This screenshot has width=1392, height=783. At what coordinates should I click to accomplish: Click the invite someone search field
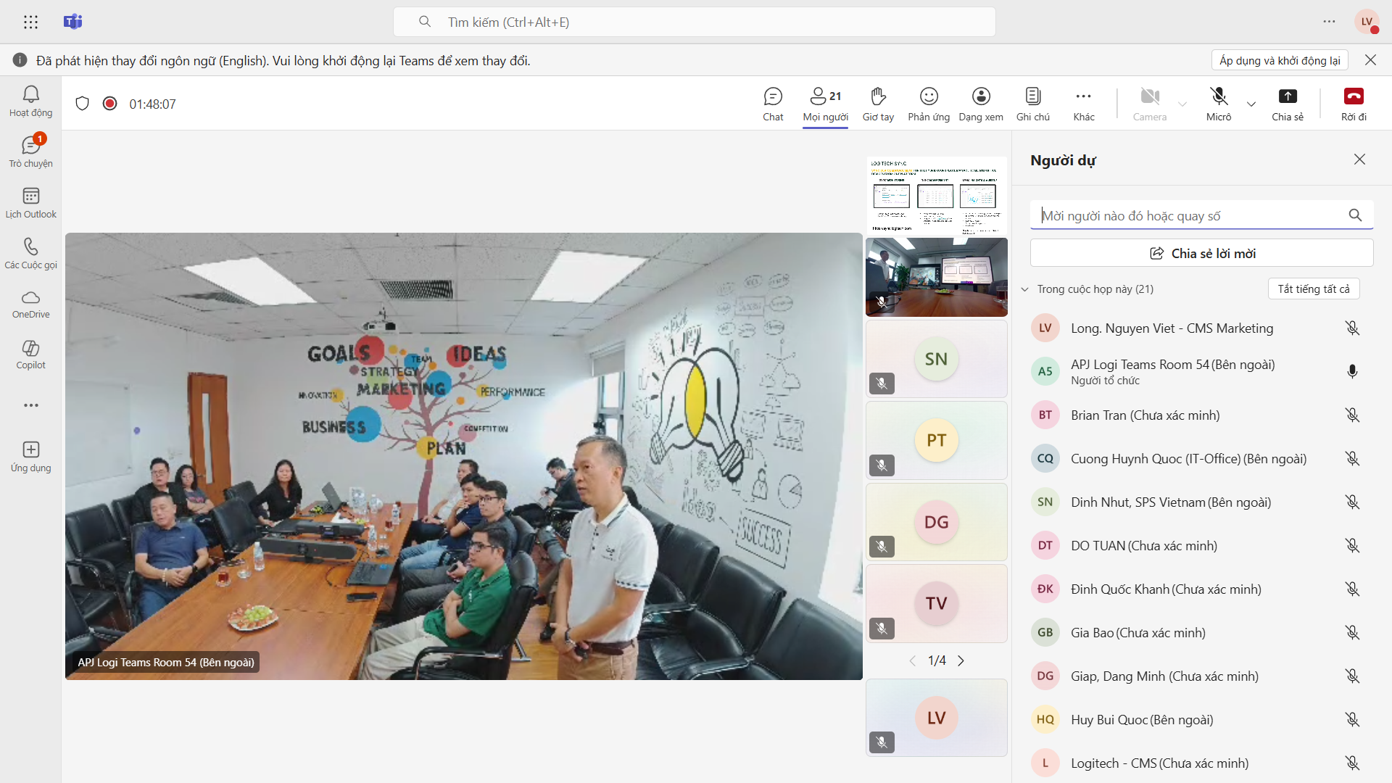coord(1189,215)
